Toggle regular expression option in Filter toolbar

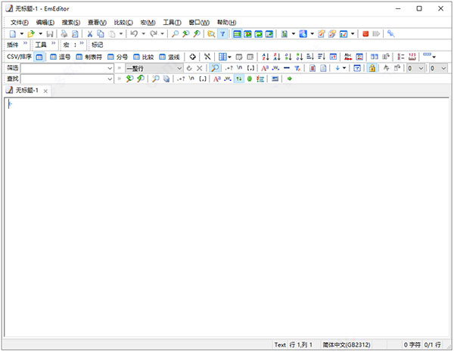tap(229, 68)
